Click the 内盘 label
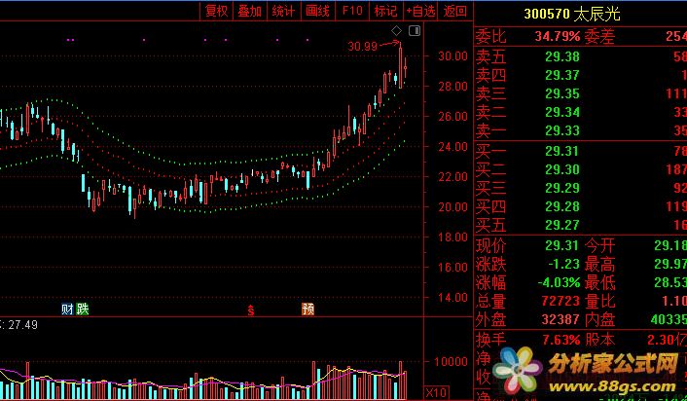 600,319
